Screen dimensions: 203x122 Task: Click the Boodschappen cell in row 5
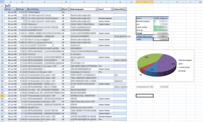point(106,18)
